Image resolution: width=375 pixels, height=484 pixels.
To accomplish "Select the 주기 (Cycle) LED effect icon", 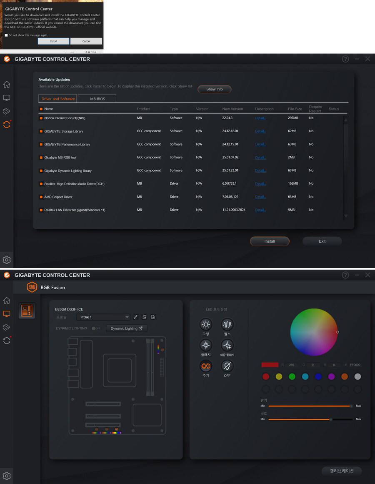I will pos(206,366).
